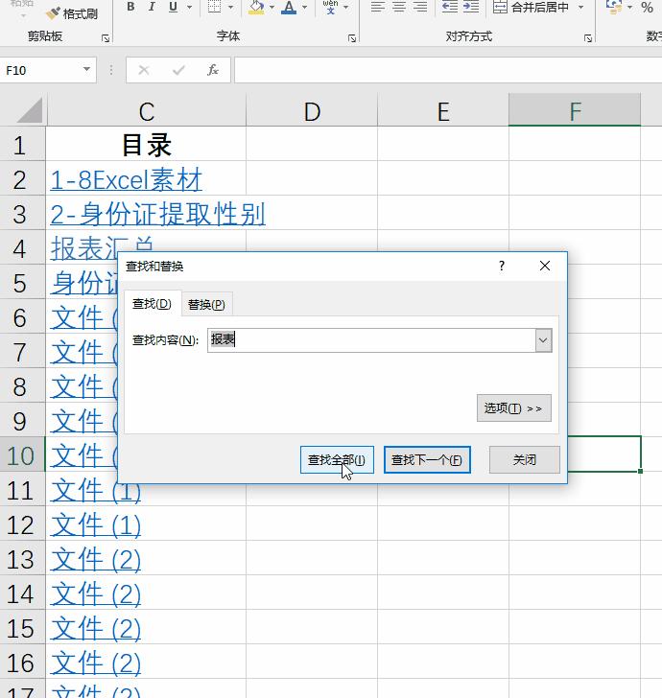Click the 查找内容 search text field
Viewport: 662px width, 698px height.
click(x=371, y=340)
